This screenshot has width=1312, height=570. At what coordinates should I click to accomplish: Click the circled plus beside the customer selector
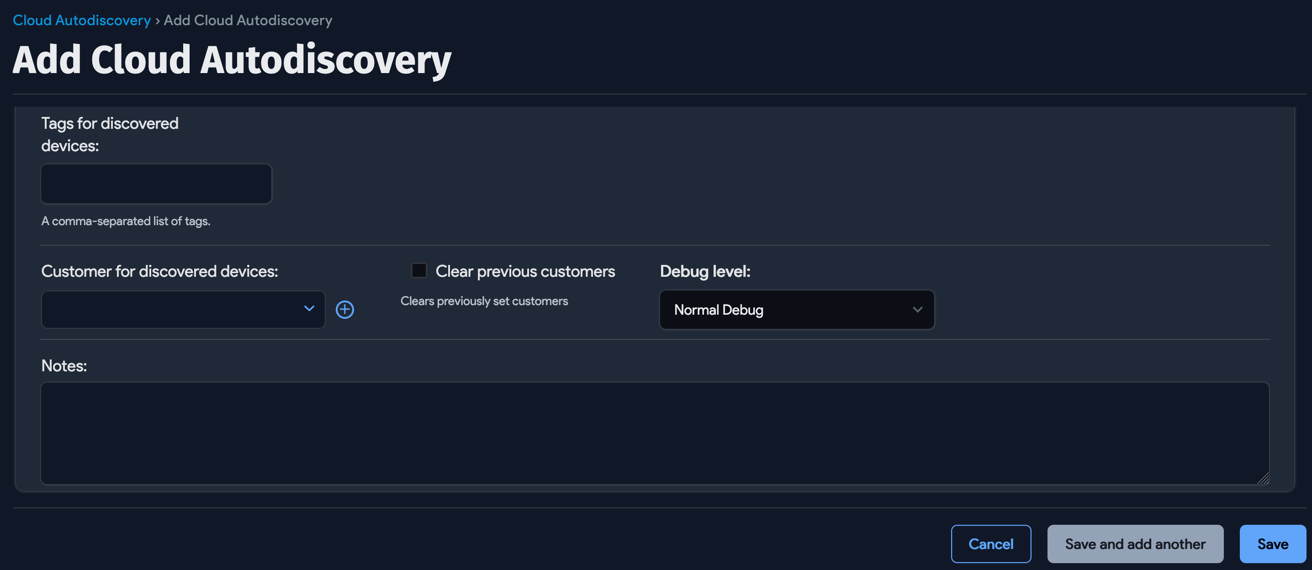pos(344,309)
